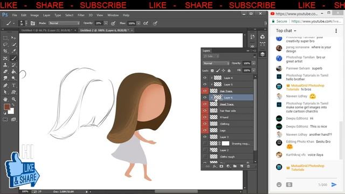This screenshot has height=194, width=345.
Task: Open the Filter menu
Action: coord(81,15)
